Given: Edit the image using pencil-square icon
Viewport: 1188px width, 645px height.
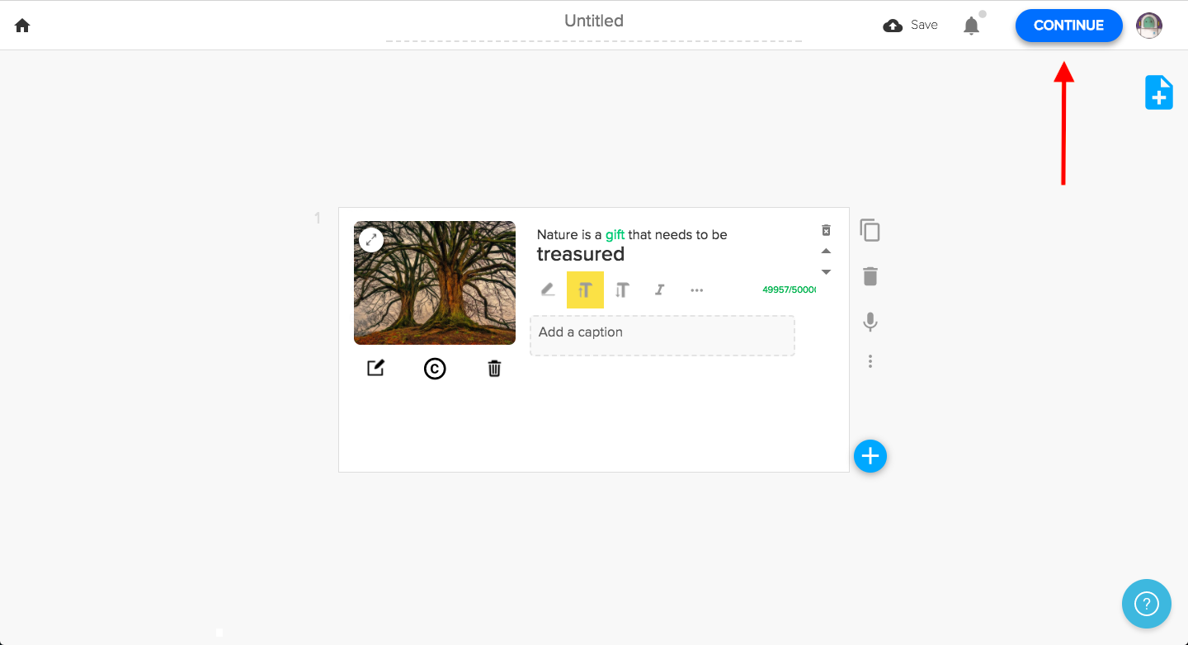Looking at the screenshot, I should (375, 368).
